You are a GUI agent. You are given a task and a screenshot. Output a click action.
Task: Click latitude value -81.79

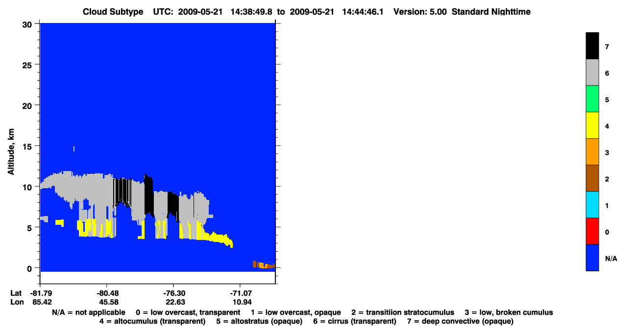[40, 293]
